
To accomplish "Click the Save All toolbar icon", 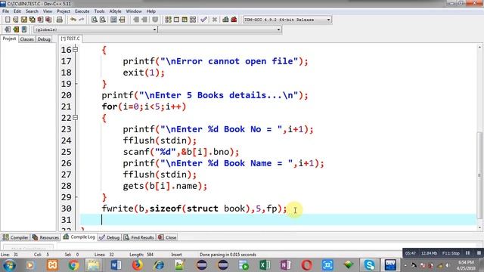I will click(32, 20).
